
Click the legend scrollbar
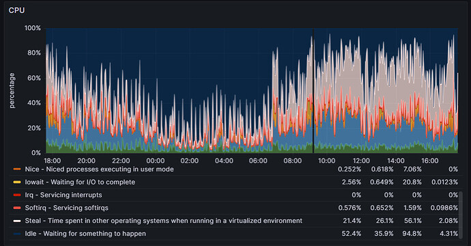point(461,215)
